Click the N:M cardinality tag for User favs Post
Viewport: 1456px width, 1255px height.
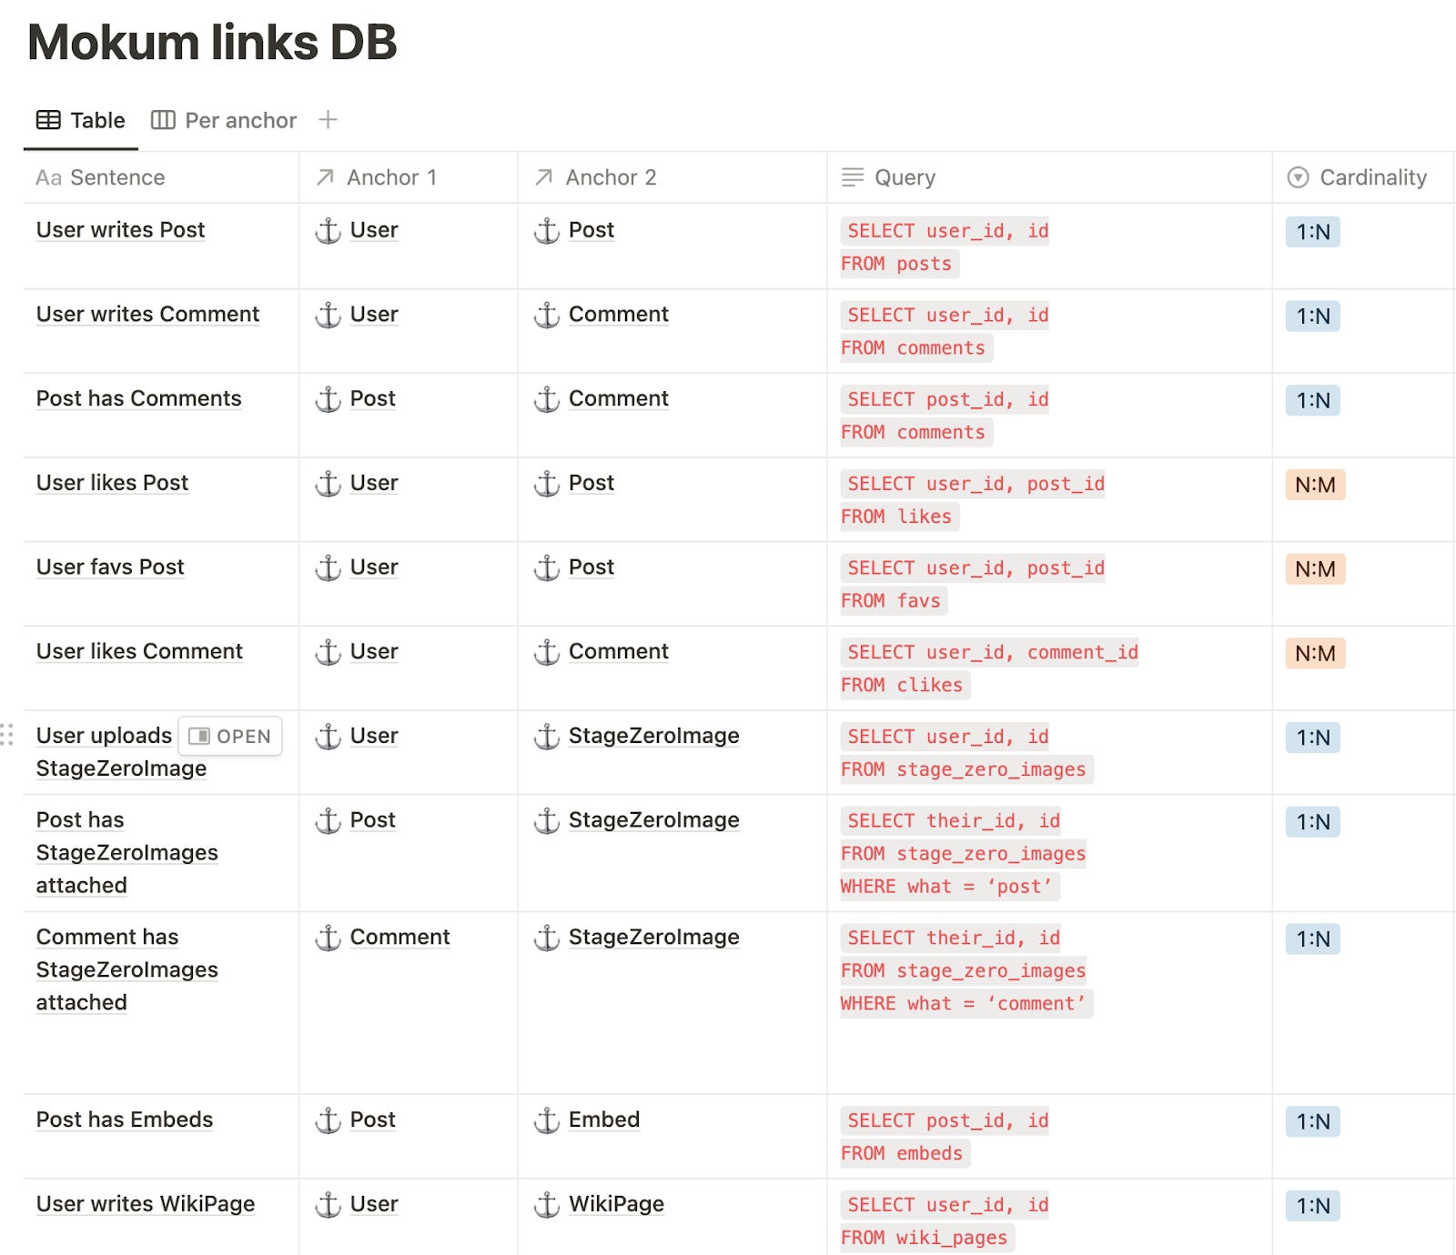(x=1314, y=570)
